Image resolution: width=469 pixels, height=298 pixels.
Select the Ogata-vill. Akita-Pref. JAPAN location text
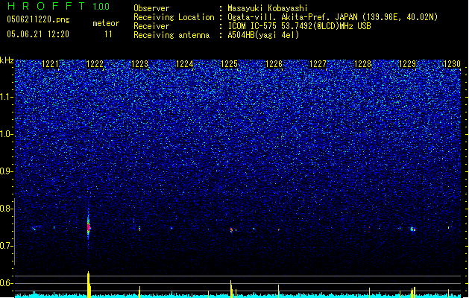(333, 17)
